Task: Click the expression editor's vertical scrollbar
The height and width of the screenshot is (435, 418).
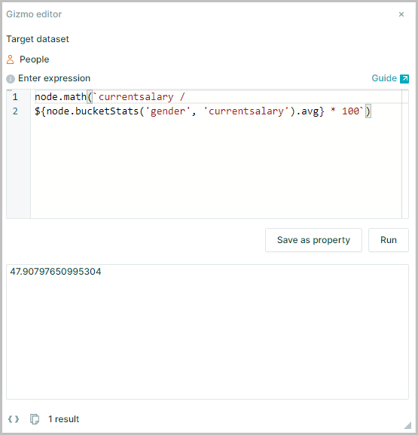Action: pyautogui.click(x=405, y=154)
